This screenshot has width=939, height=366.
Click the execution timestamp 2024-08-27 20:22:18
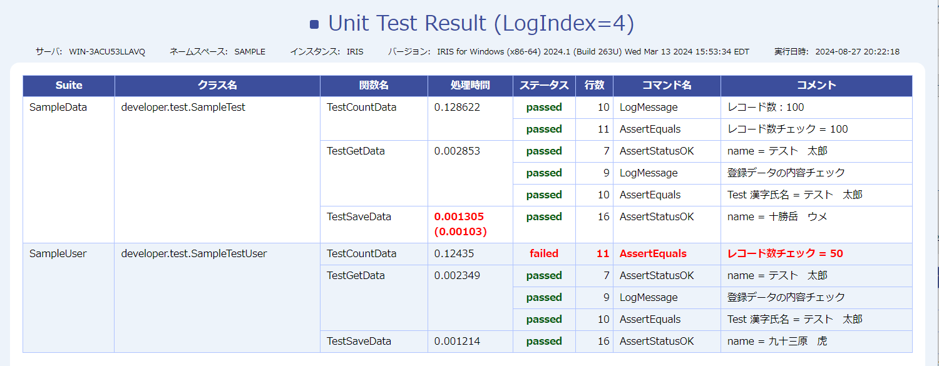coord(857,52)
